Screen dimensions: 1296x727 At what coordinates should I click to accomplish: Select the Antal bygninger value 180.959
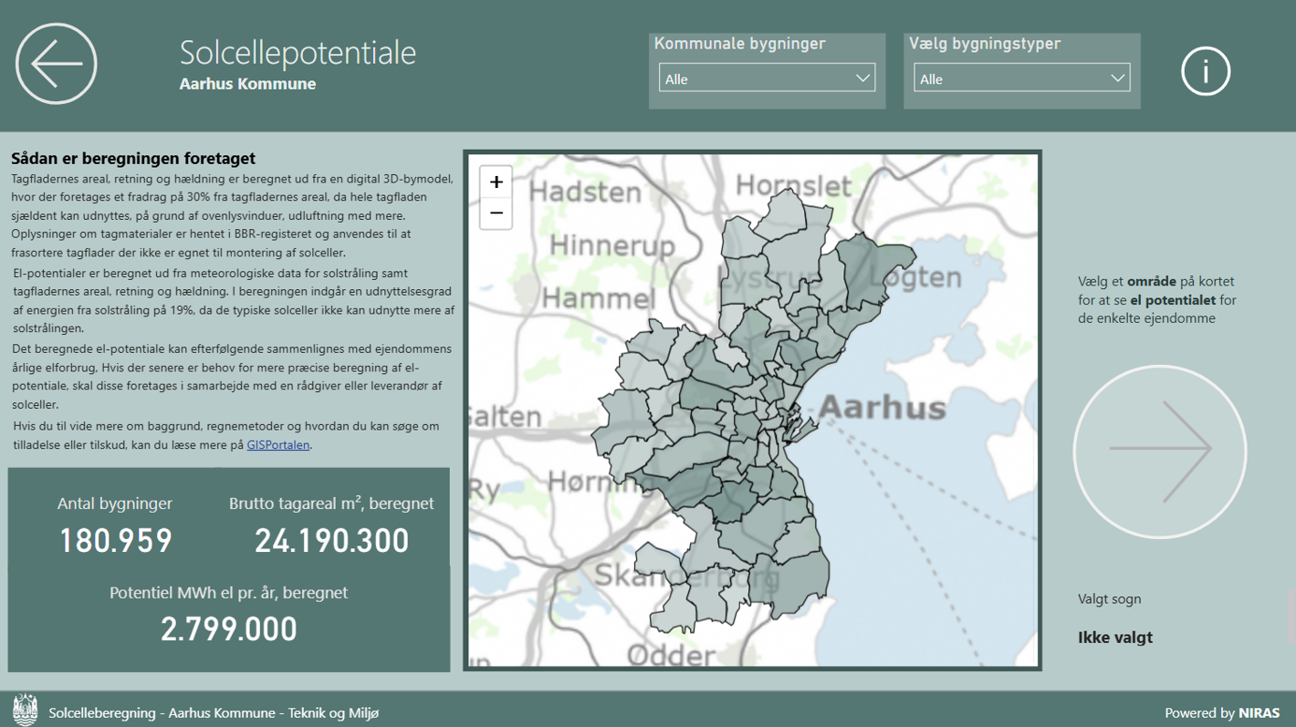click(x=115, y=541)
